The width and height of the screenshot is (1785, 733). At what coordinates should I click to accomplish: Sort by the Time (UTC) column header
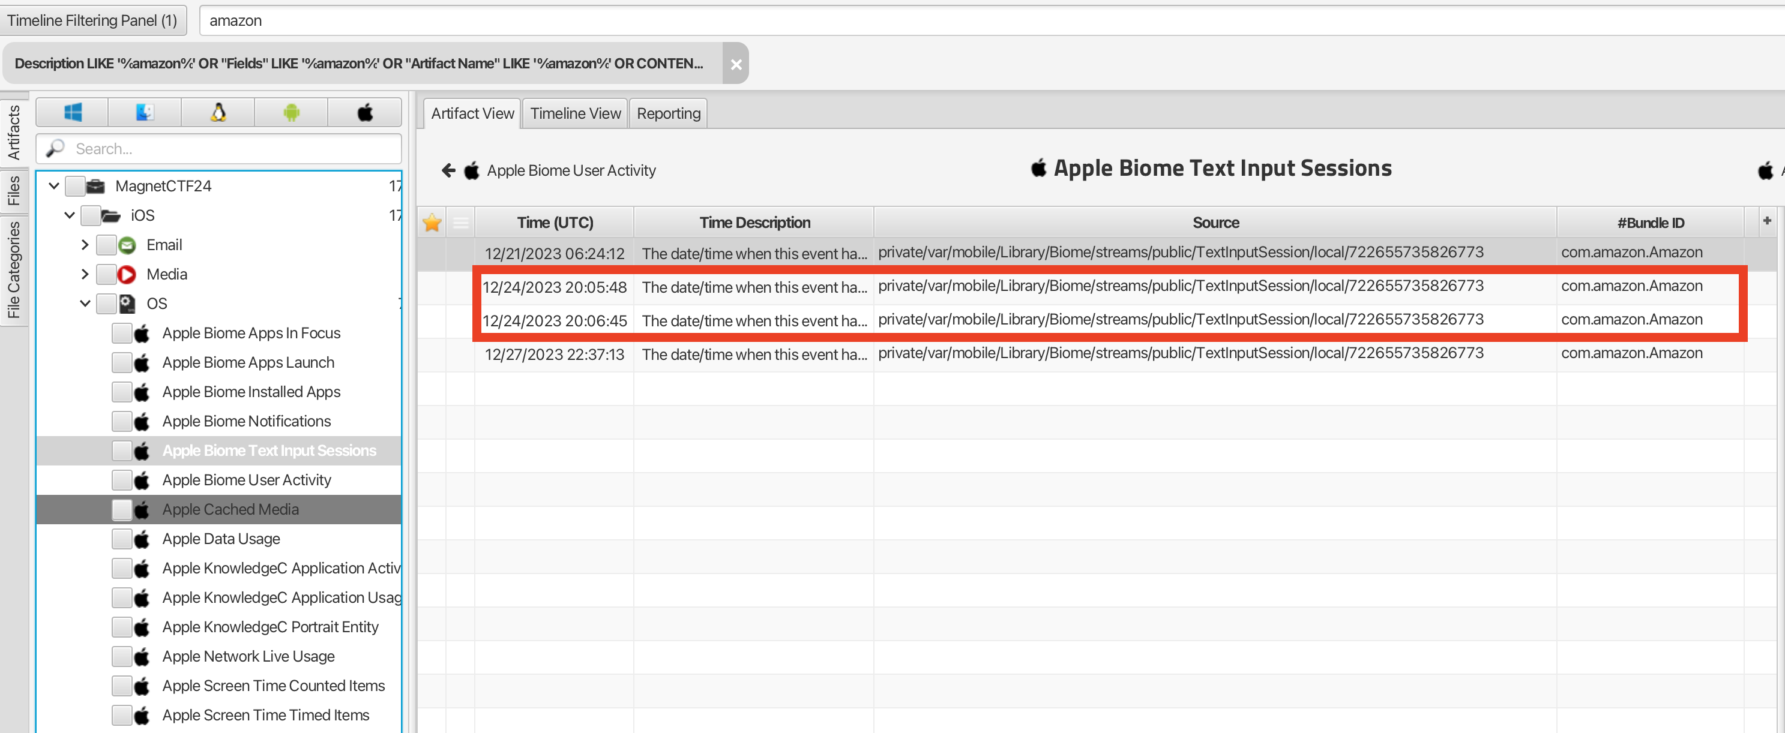point(555,223)
